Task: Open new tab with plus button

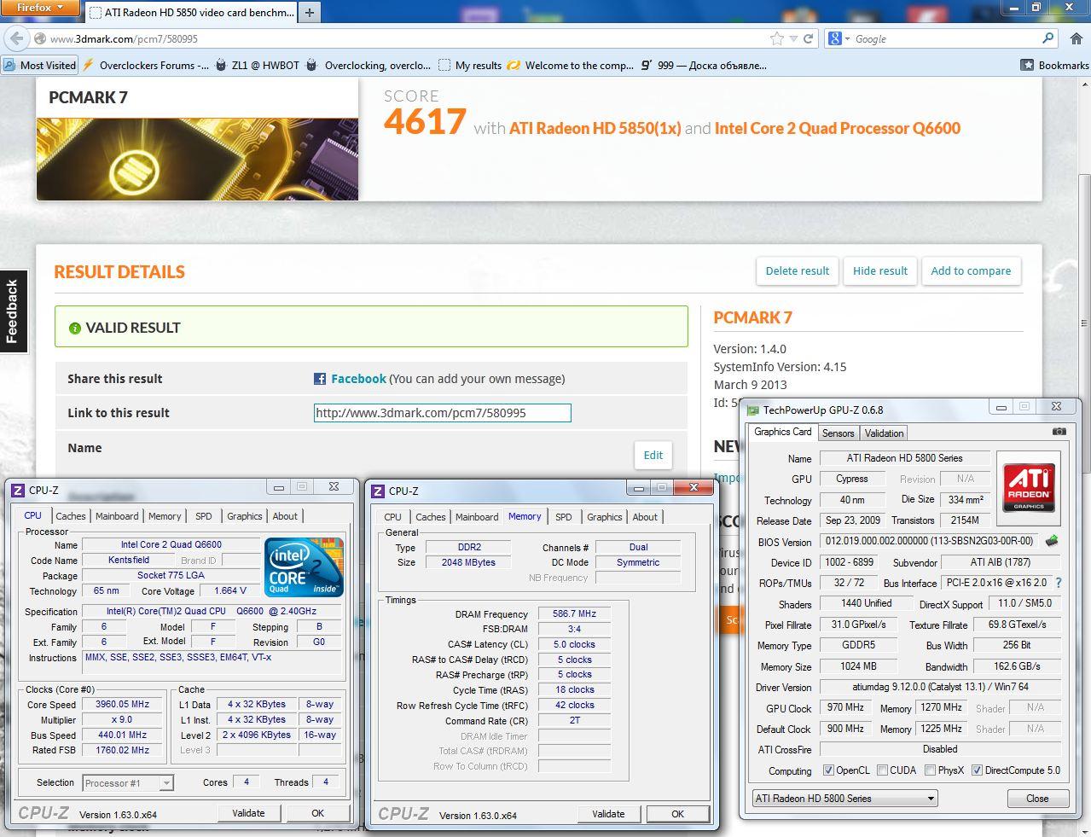Action: pyautogui.click(x=310, y=12)
